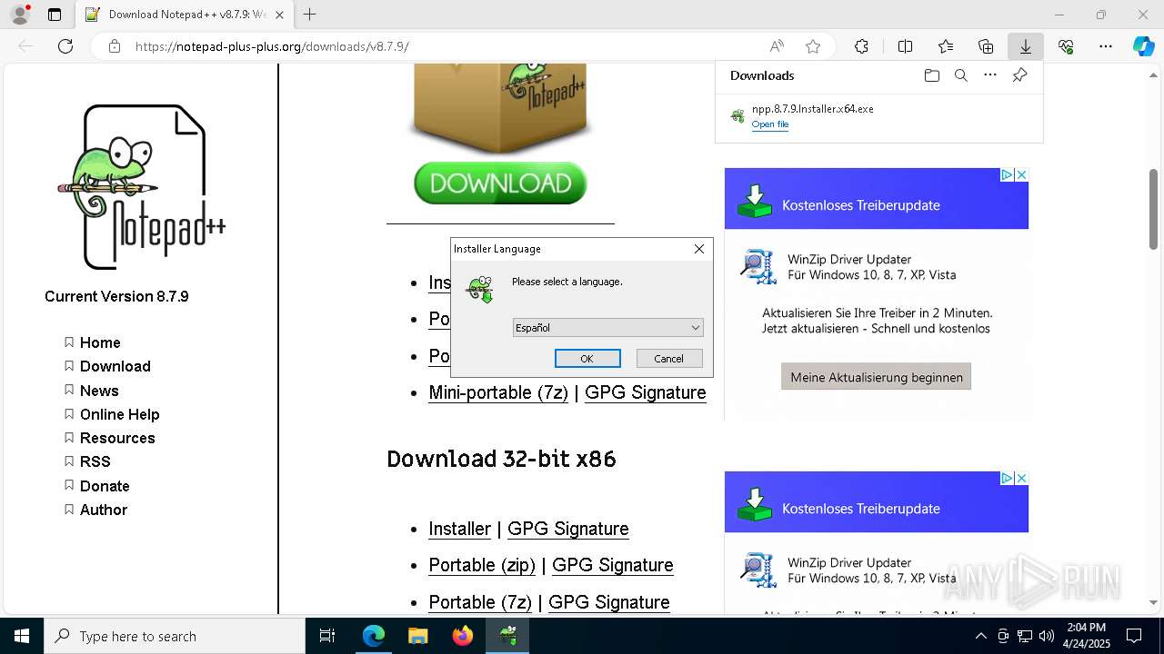Viewport: 1164px width, 654px height.
Task: Click Open file link for downloaded installer
Action: click(x=770, y=124)
